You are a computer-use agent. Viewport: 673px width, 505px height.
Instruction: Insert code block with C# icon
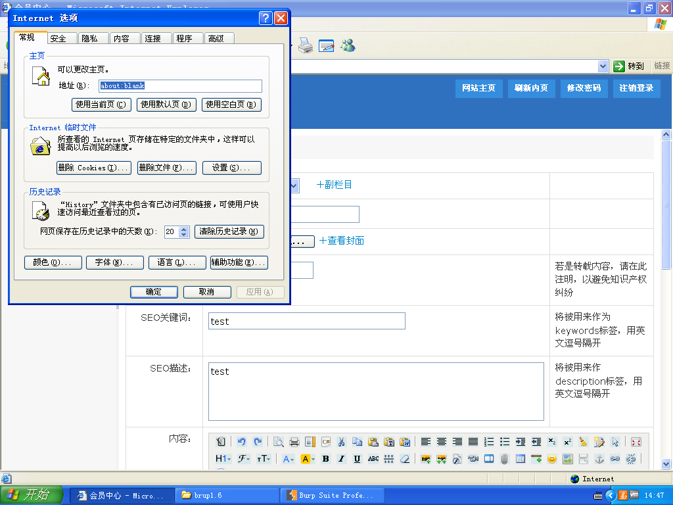coord(326,442)
